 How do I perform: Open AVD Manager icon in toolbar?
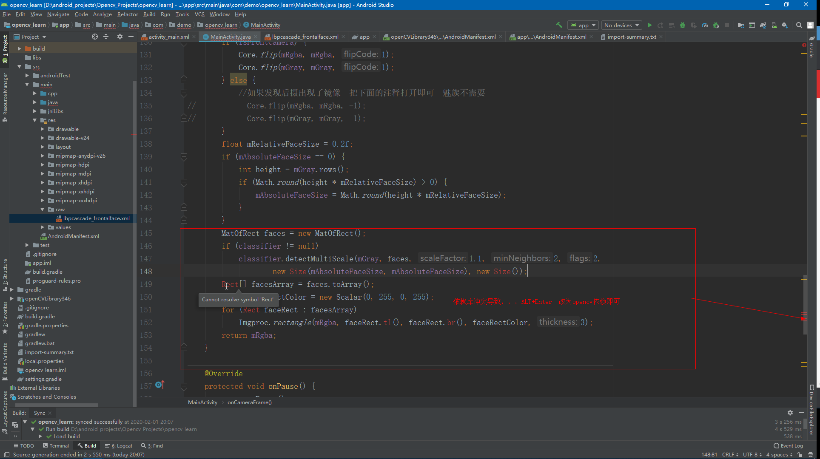[x=774, y=25]
